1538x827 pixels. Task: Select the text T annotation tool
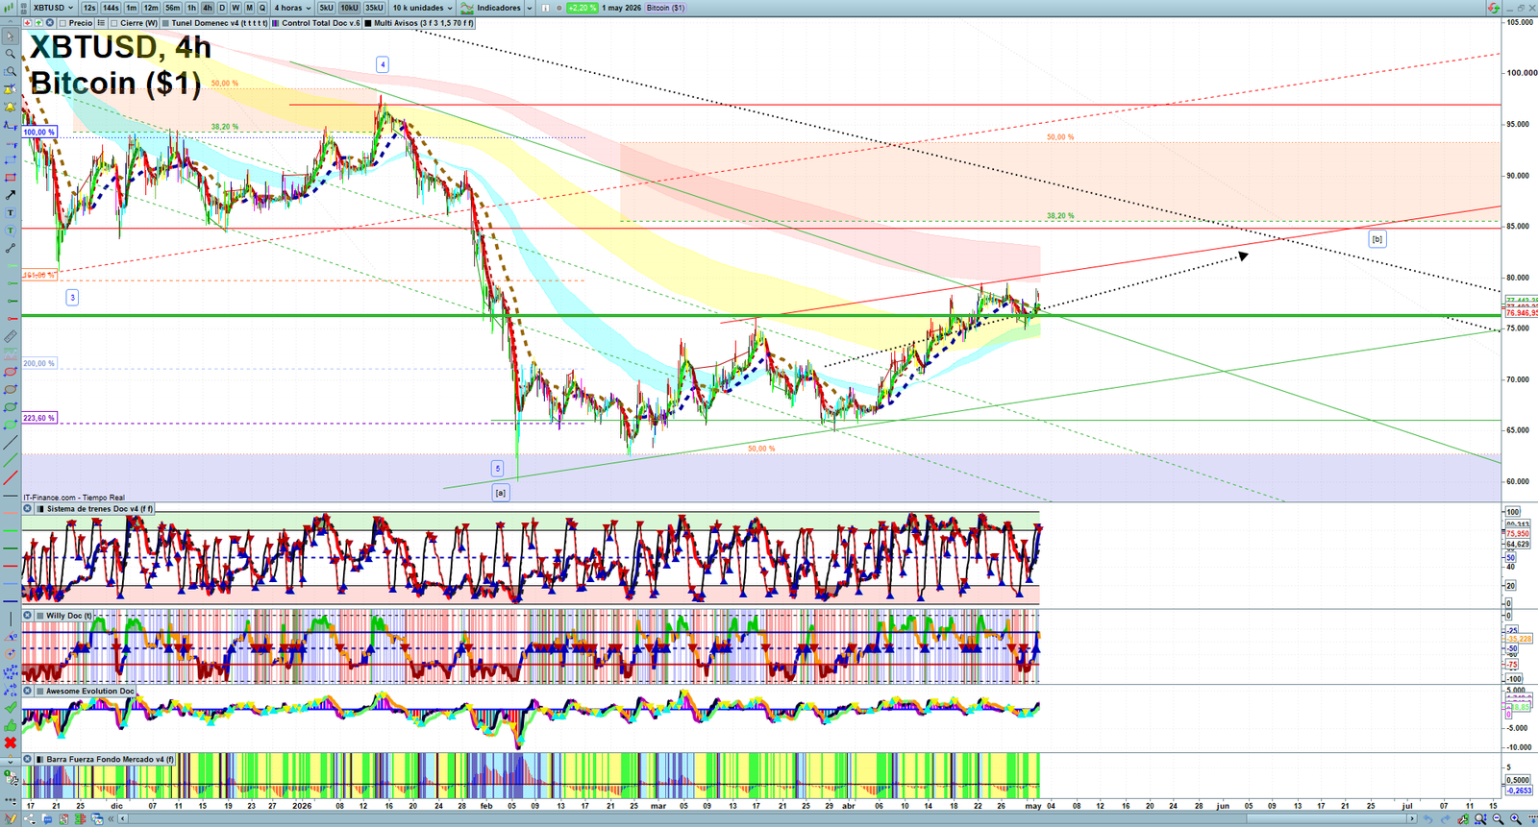[11, 212]
